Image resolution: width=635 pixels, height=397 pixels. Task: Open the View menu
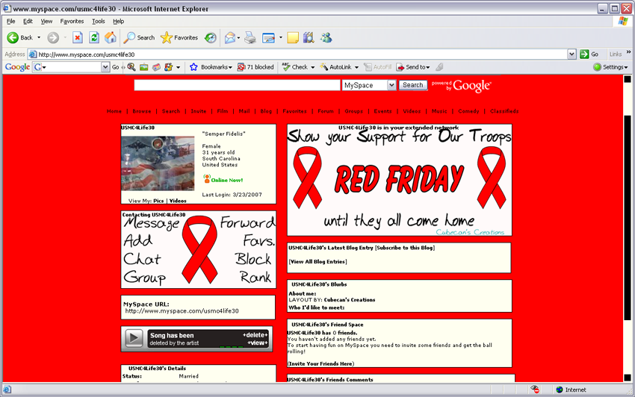coord(46,21)
